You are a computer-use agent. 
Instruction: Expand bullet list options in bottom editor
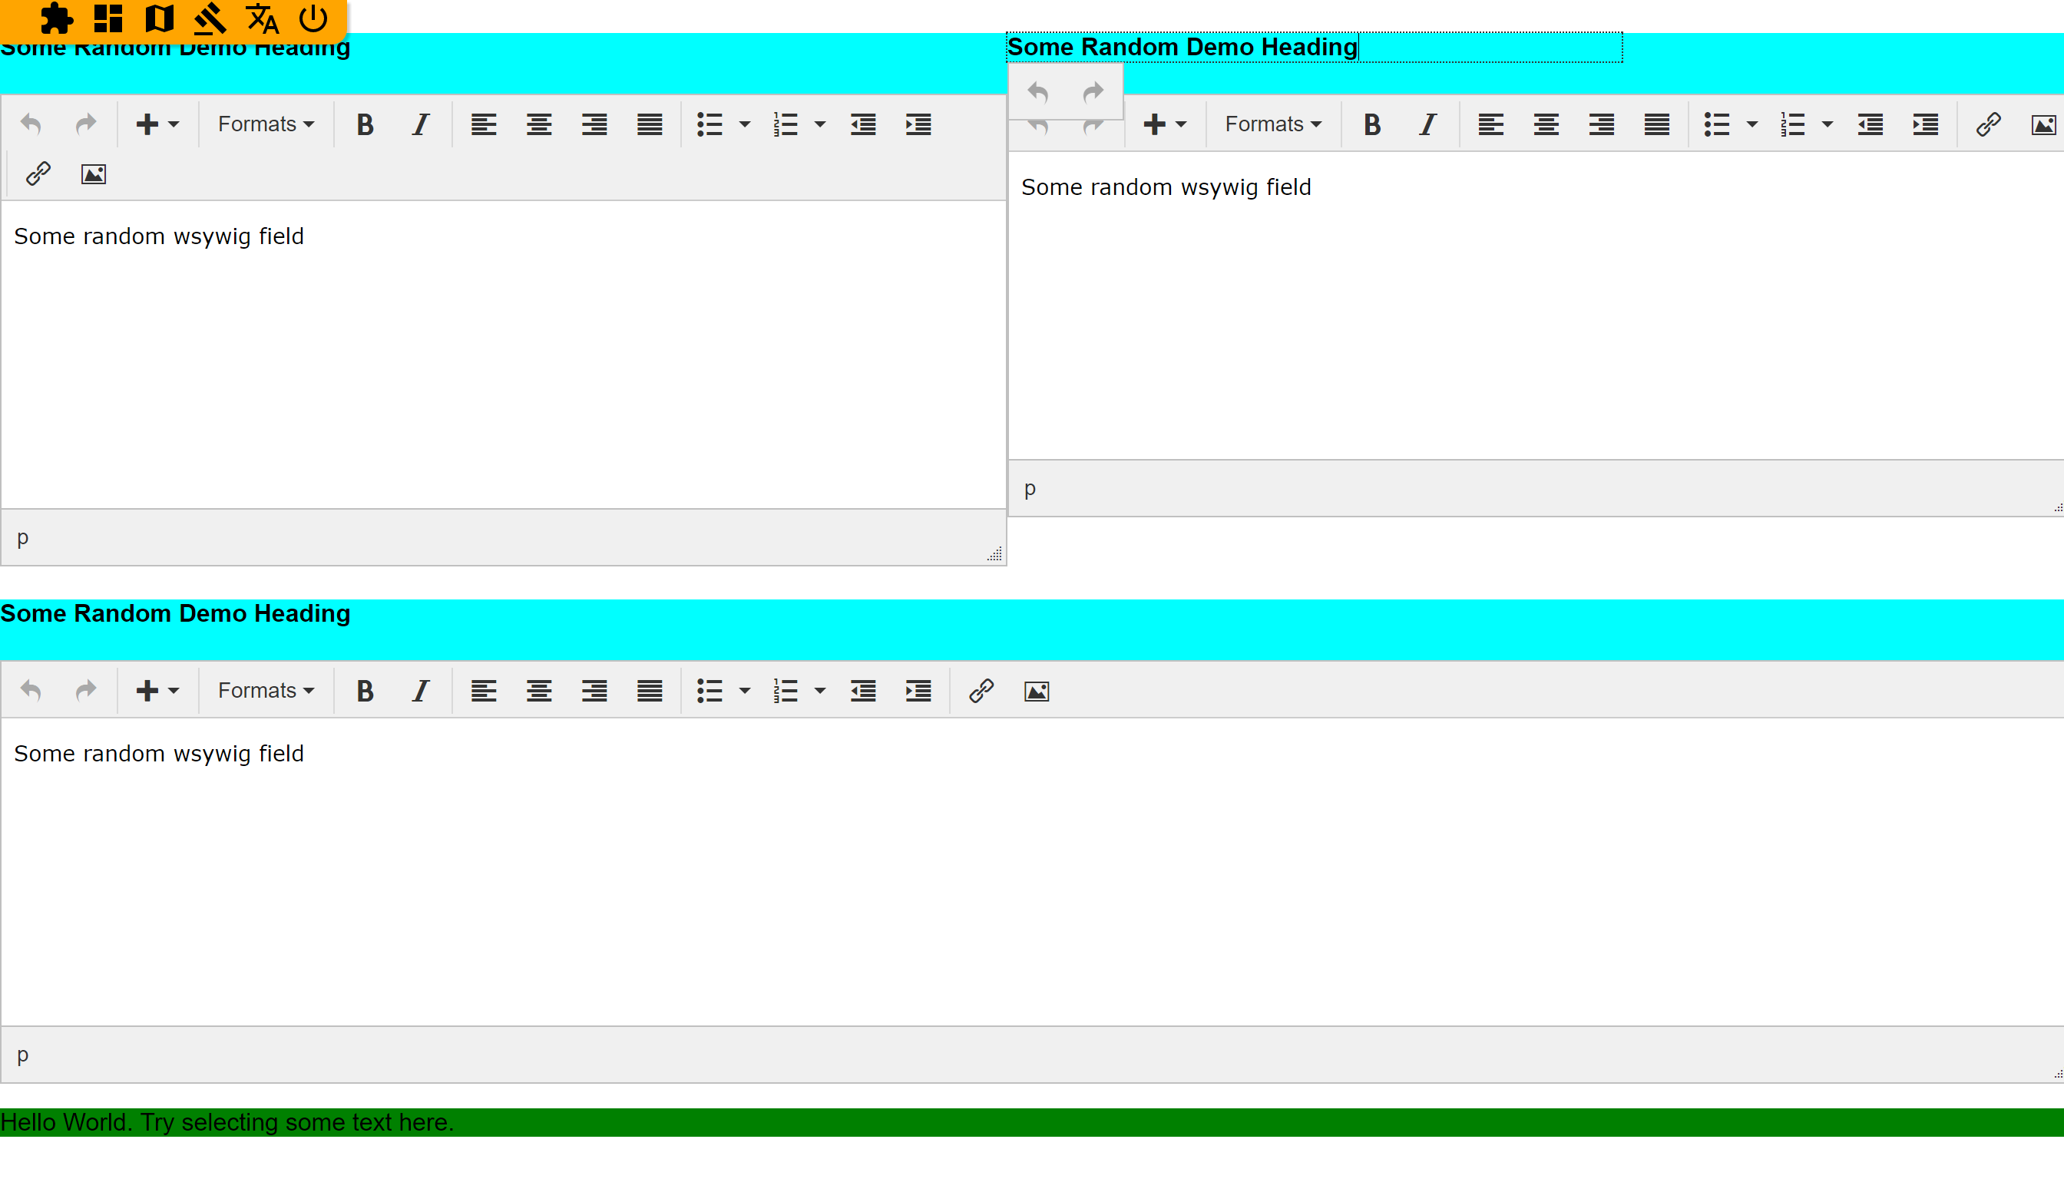[745, 691]
